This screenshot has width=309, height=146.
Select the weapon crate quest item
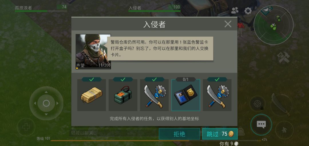click(92, 95)
